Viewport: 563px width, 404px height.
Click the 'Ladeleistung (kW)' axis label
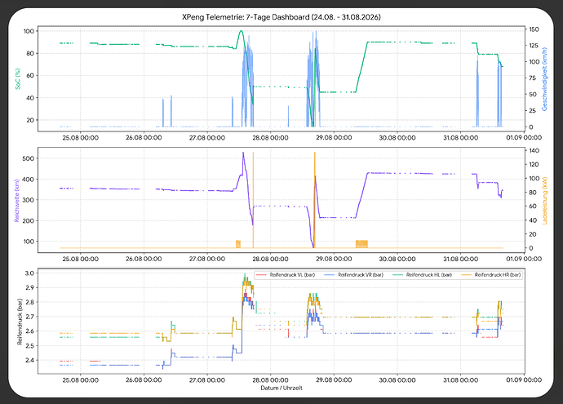[544, 201]
